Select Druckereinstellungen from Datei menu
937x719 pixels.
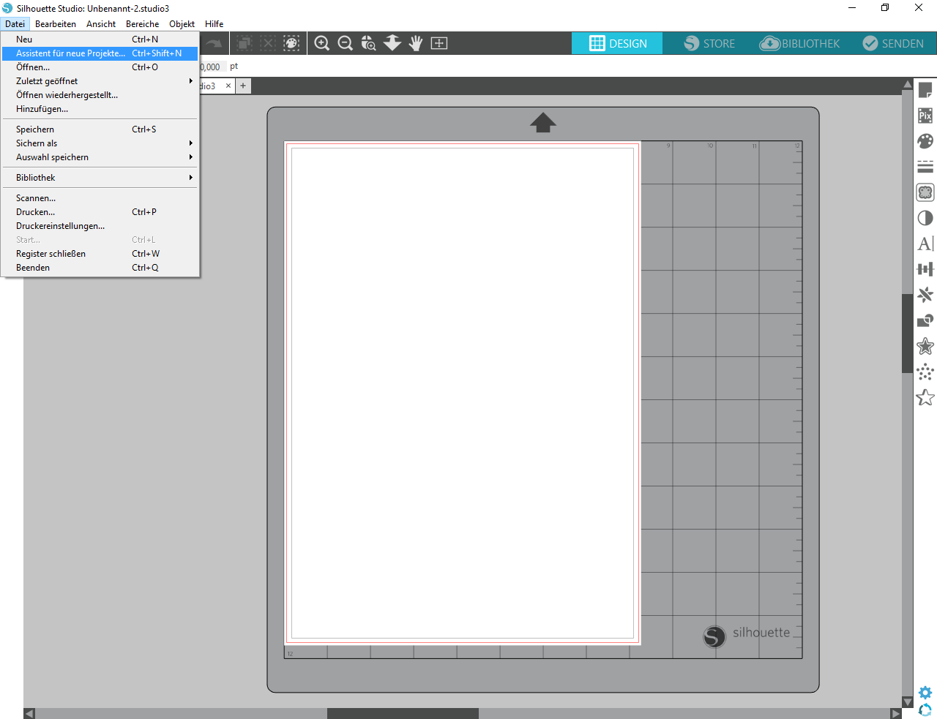click(60, 226)
